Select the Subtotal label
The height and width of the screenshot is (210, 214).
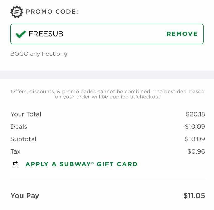(24, 139)
